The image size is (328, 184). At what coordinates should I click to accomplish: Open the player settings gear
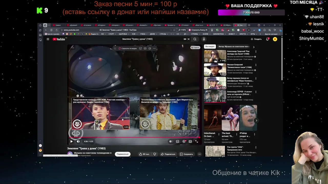[184, 141]
